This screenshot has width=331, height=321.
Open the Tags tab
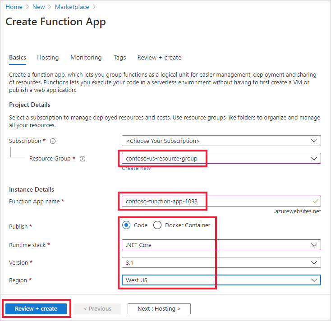pos(120,58)
